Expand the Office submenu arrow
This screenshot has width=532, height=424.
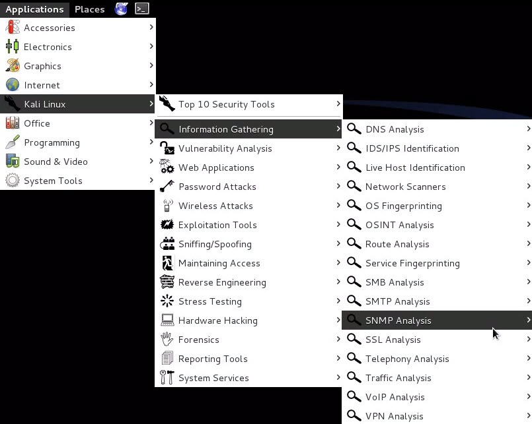[151, 123]
